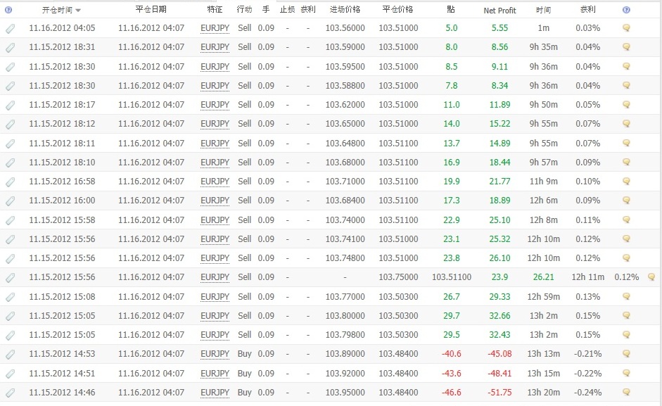Open EURJPY link in the 04:05 Sell row
The image size is (662, 406).
(215, 28)
